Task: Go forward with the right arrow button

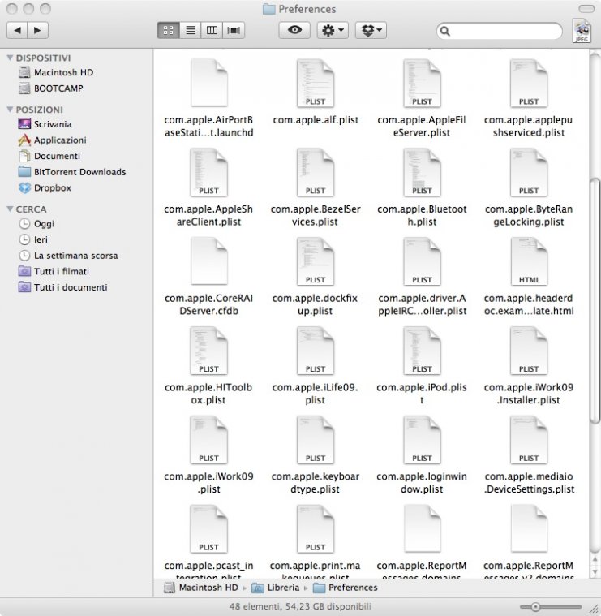Action: (x=37, y=30)
